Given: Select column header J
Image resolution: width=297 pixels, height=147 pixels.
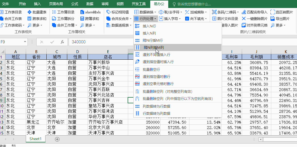Looking at the screenshot, I should point(256,52).
